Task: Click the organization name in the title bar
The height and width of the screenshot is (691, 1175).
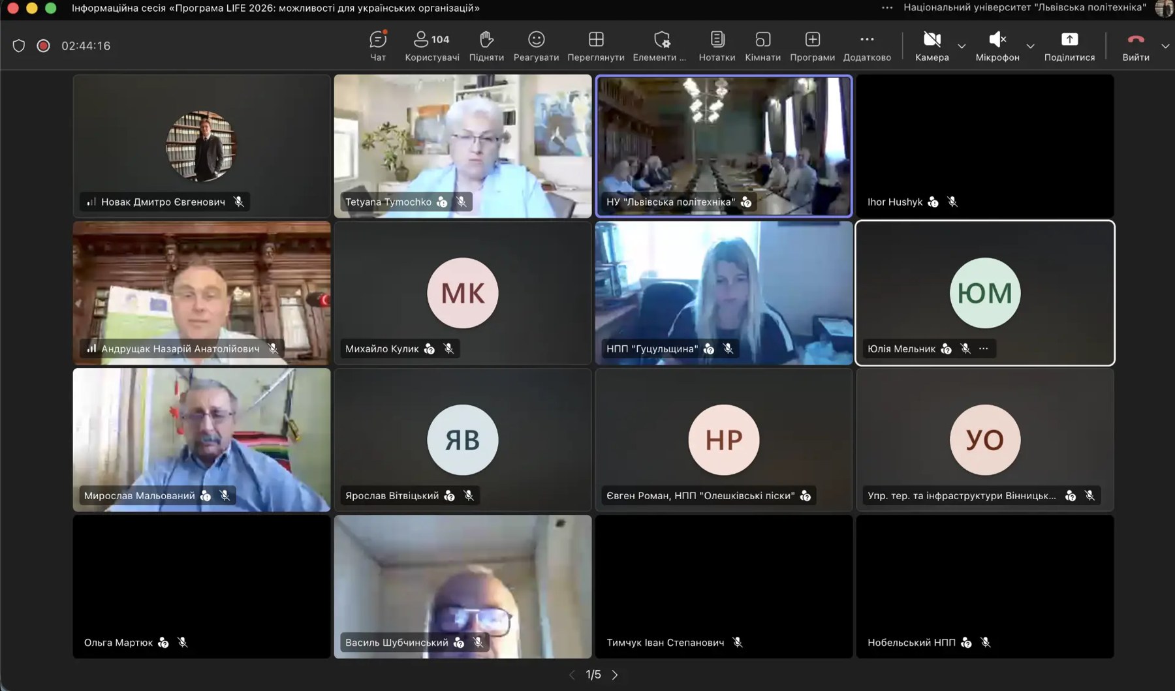Action: coord(1025,8)
